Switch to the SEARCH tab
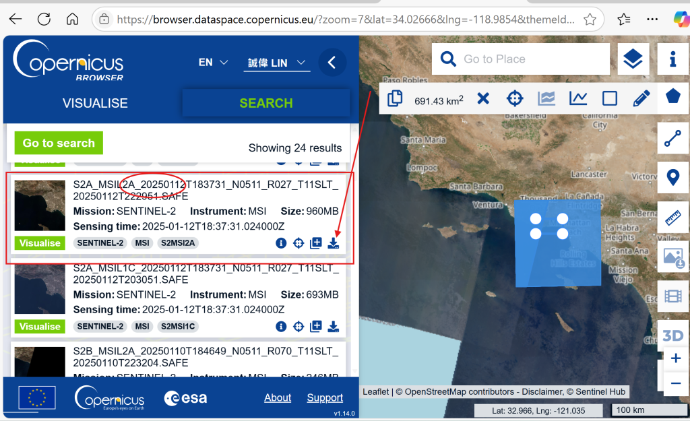This screenshot has height=421, width=690. (x=265, y=103)
